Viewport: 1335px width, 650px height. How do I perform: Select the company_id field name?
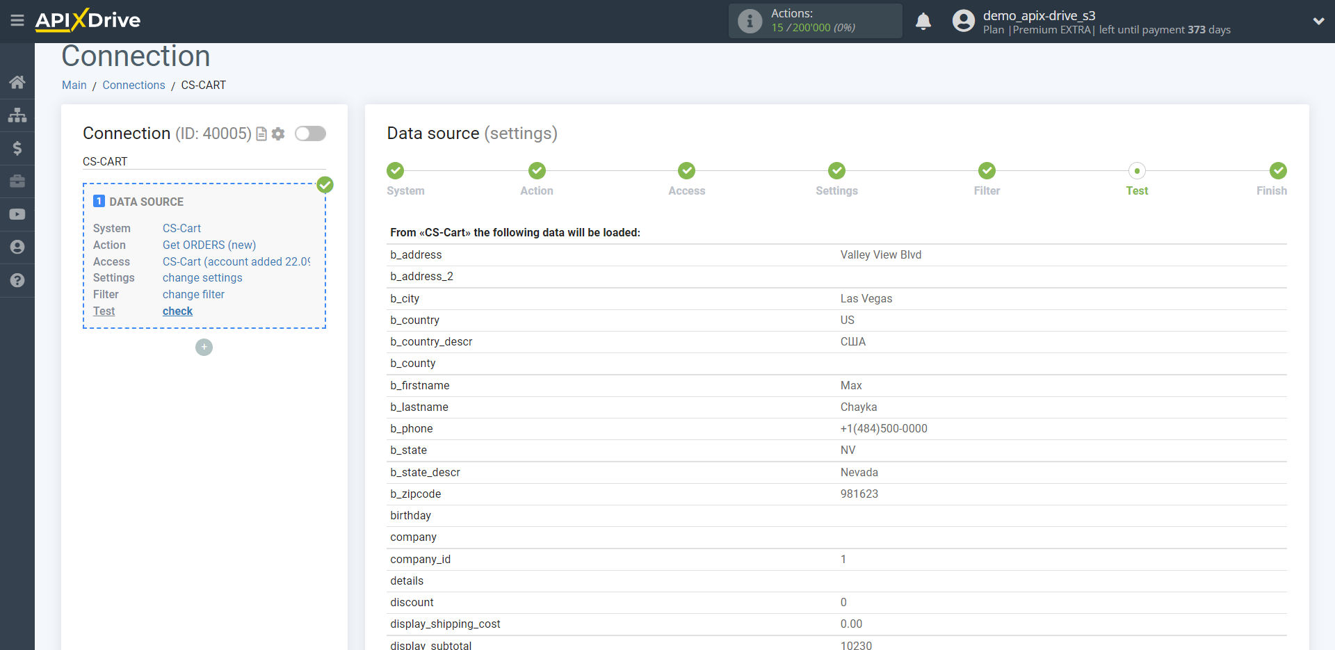point(420,559)
